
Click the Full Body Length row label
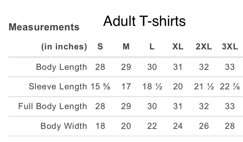coord(53,106)
